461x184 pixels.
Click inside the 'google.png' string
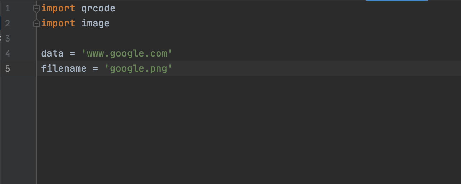pos(139,68)
